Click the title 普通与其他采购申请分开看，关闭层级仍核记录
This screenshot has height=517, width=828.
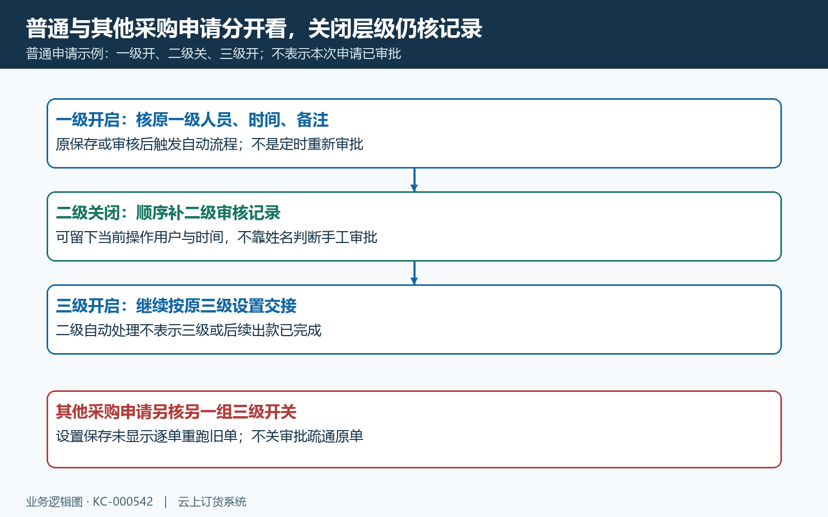pyautogui.click(x=254, y=28)
